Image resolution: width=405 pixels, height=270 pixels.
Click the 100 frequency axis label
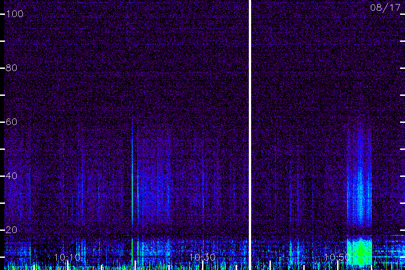pos(15,13)
